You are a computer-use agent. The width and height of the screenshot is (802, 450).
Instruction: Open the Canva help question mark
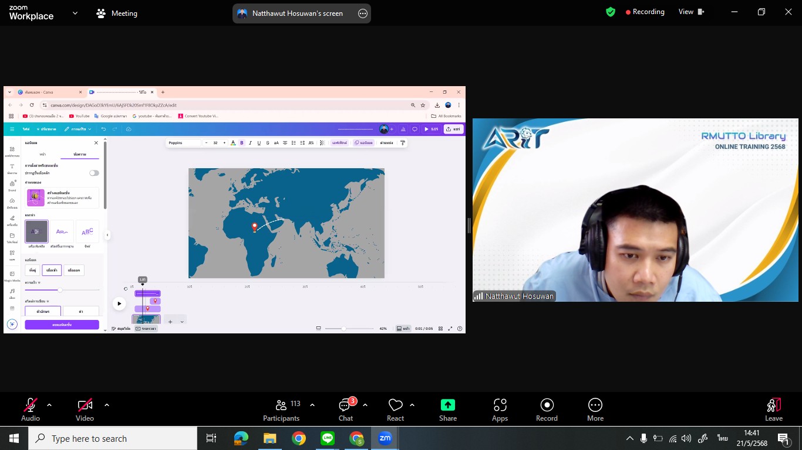(460, 329)
